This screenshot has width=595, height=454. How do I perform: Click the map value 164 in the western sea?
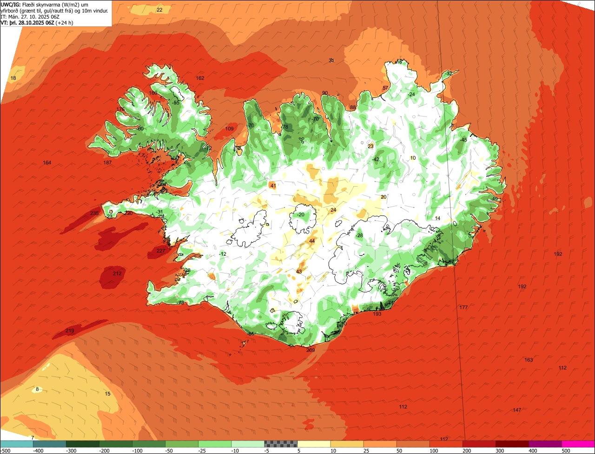pyautogui.click(x=47, y=162)
